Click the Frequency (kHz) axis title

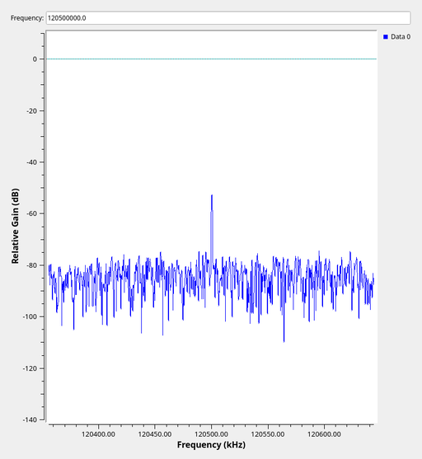[x=211, y=445]
